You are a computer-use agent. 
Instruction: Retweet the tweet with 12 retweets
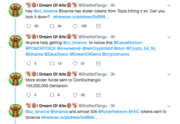click(52, 63)
